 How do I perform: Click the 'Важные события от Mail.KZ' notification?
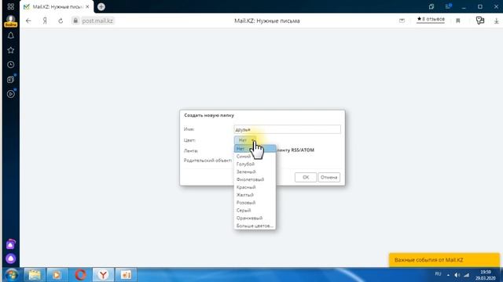[x=444, y=260]
